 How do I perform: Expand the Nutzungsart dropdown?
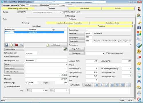point(67,68)
